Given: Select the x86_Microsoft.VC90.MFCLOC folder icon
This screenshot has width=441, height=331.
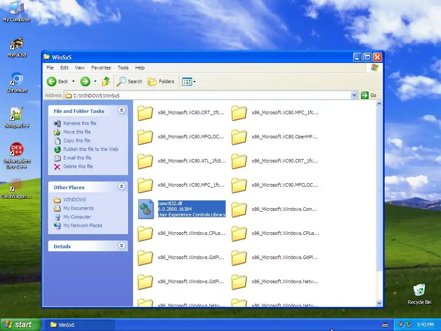Looking at the screenshot, I should coord(239,186).
